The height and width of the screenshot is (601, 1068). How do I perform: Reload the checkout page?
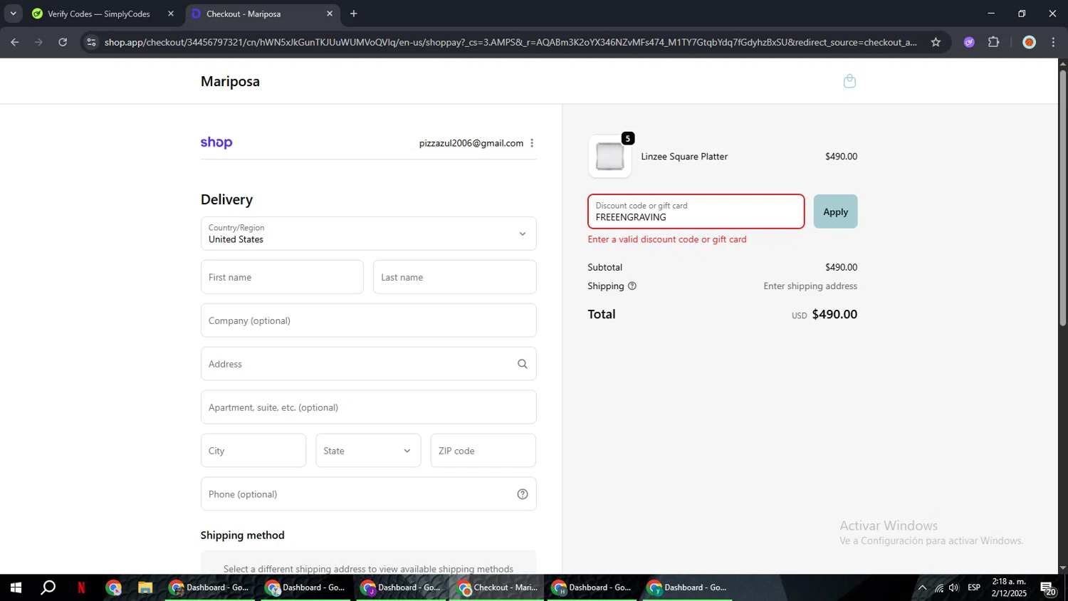tap(63, 42)
